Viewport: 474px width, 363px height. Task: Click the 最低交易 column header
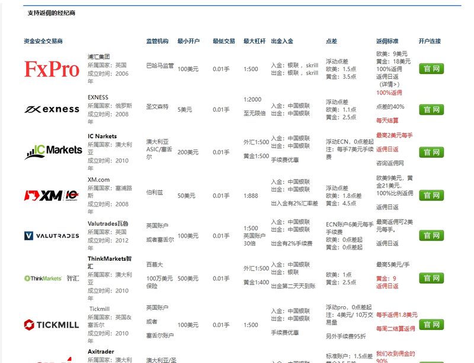tap(224, 41)
